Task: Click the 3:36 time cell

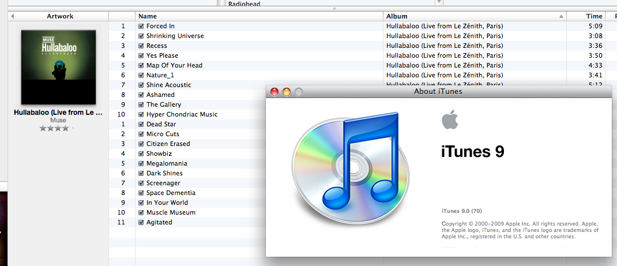Action: coord(595,46)
